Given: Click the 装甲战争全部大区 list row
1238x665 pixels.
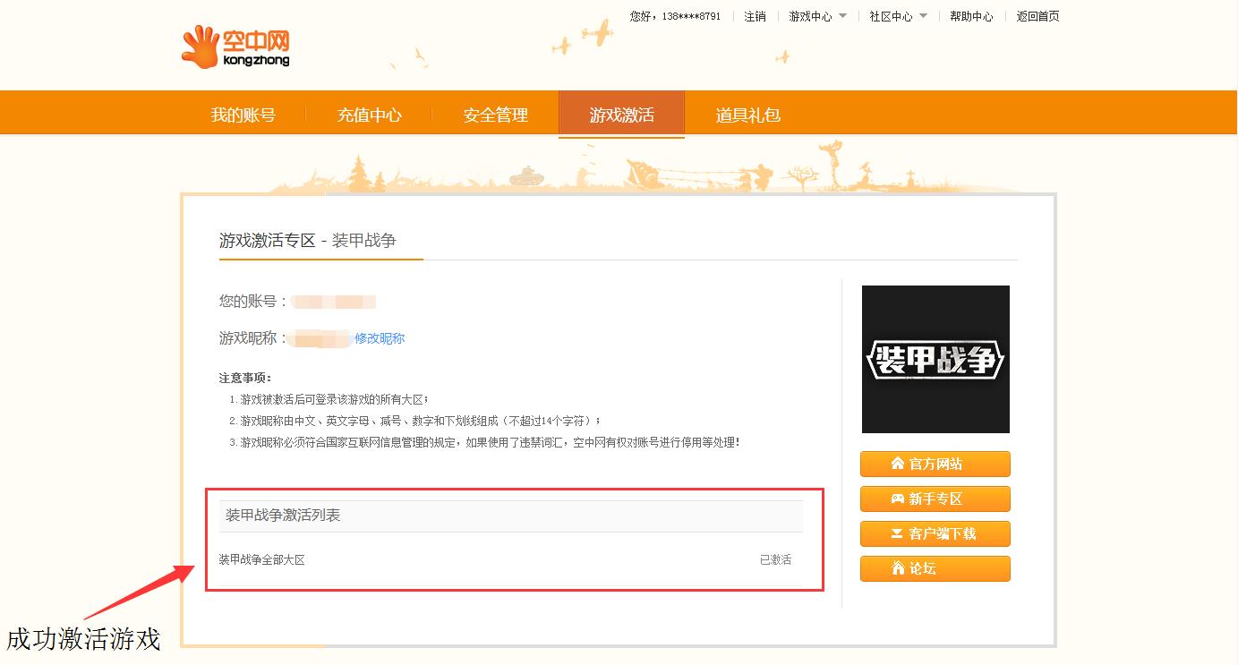Looking at the screenshot, I should (262, 559).
